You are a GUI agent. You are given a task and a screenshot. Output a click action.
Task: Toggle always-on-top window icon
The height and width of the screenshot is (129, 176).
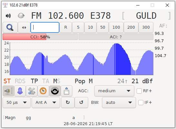tap(67, 91)
